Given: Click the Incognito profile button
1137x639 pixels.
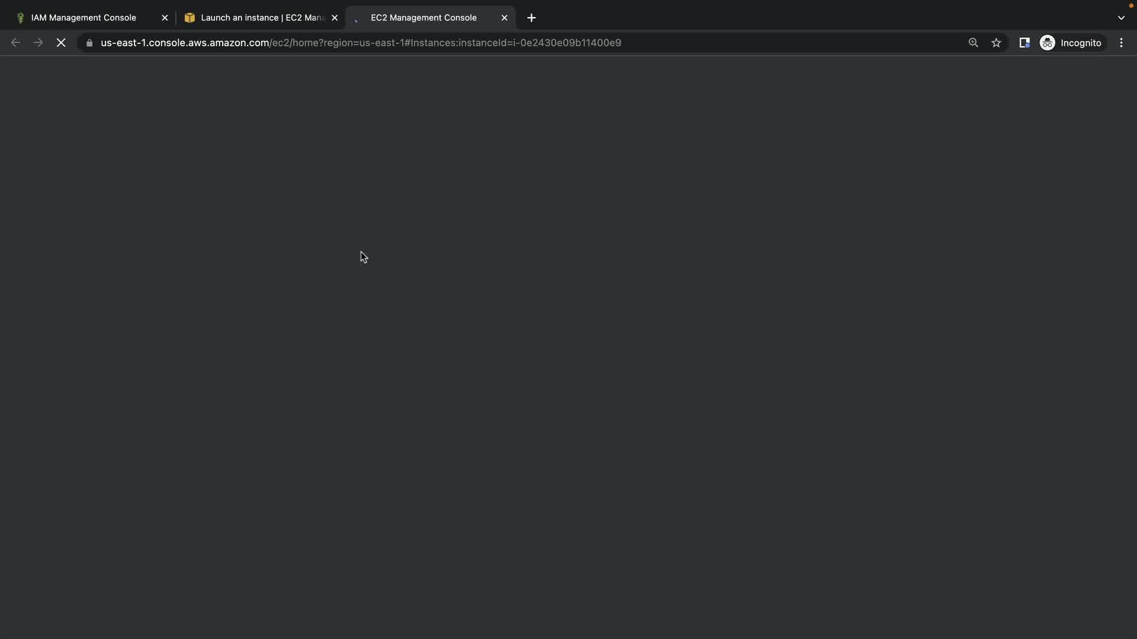Looking at the screenshot, I should click(x=1071, y=43).
